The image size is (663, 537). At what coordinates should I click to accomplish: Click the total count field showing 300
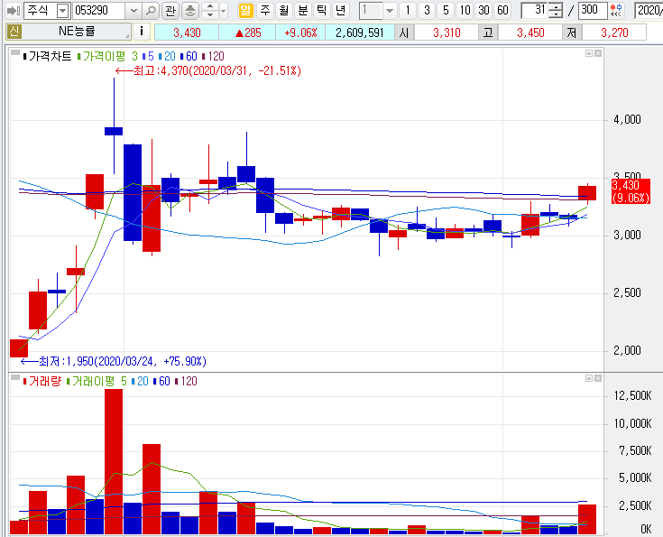[x=593, y=10]
